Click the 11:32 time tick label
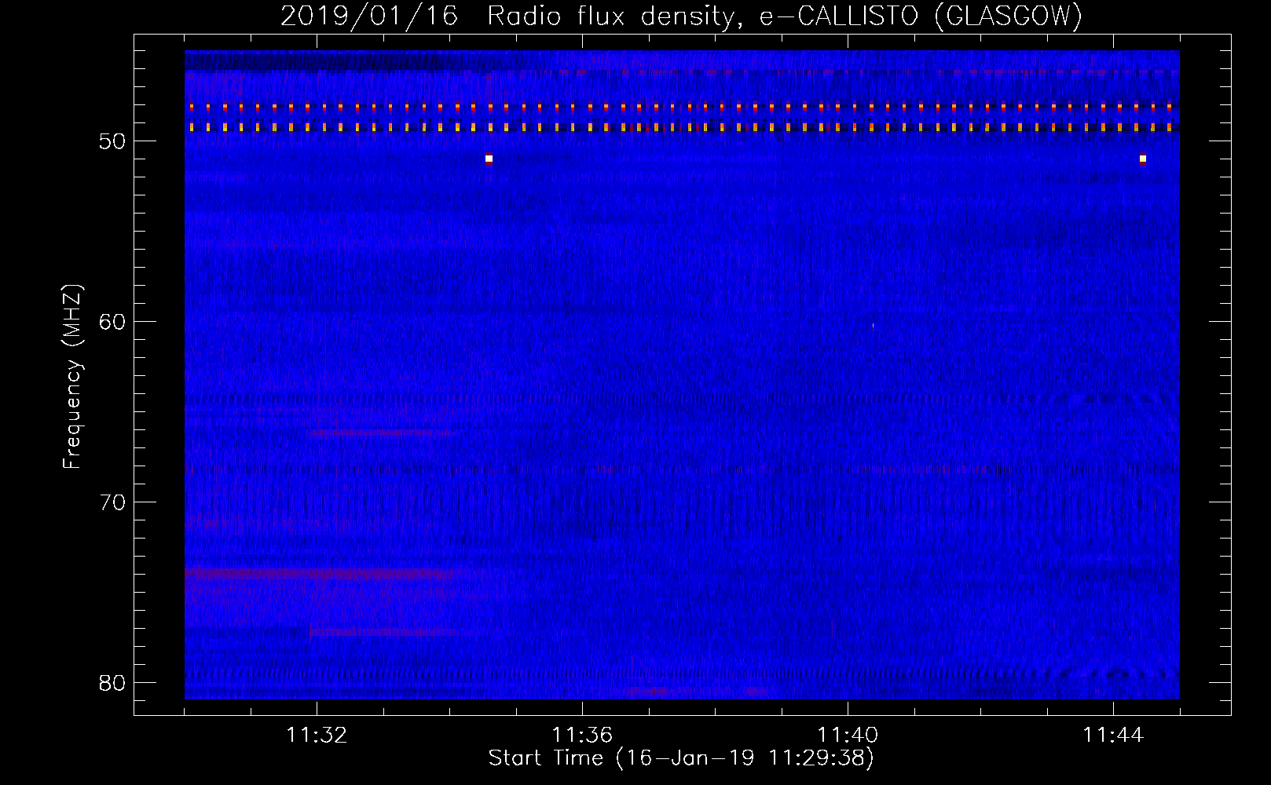 (x=317, y=736)
